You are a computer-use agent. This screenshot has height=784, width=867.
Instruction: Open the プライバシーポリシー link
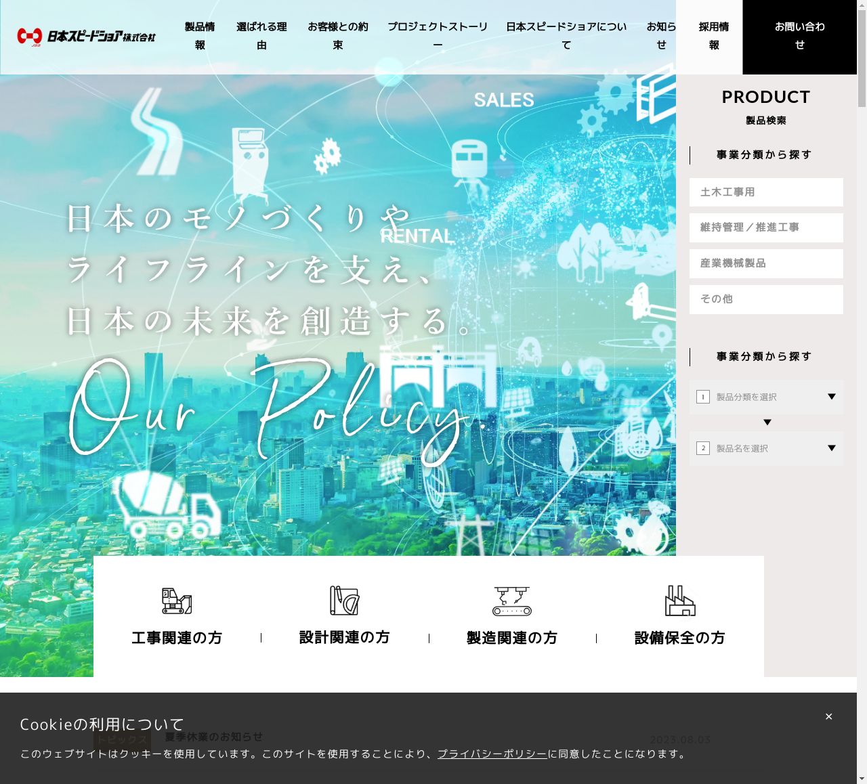pos(492,754)
